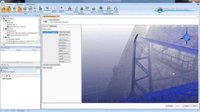200x112 pixels.
Task: Click the third icon in Process Manager toolbar
Action: click(8, 65)
